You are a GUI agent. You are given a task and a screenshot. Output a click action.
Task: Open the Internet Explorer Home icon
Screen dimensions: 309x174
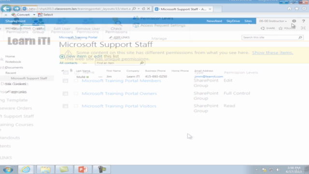tap(289, 9)
